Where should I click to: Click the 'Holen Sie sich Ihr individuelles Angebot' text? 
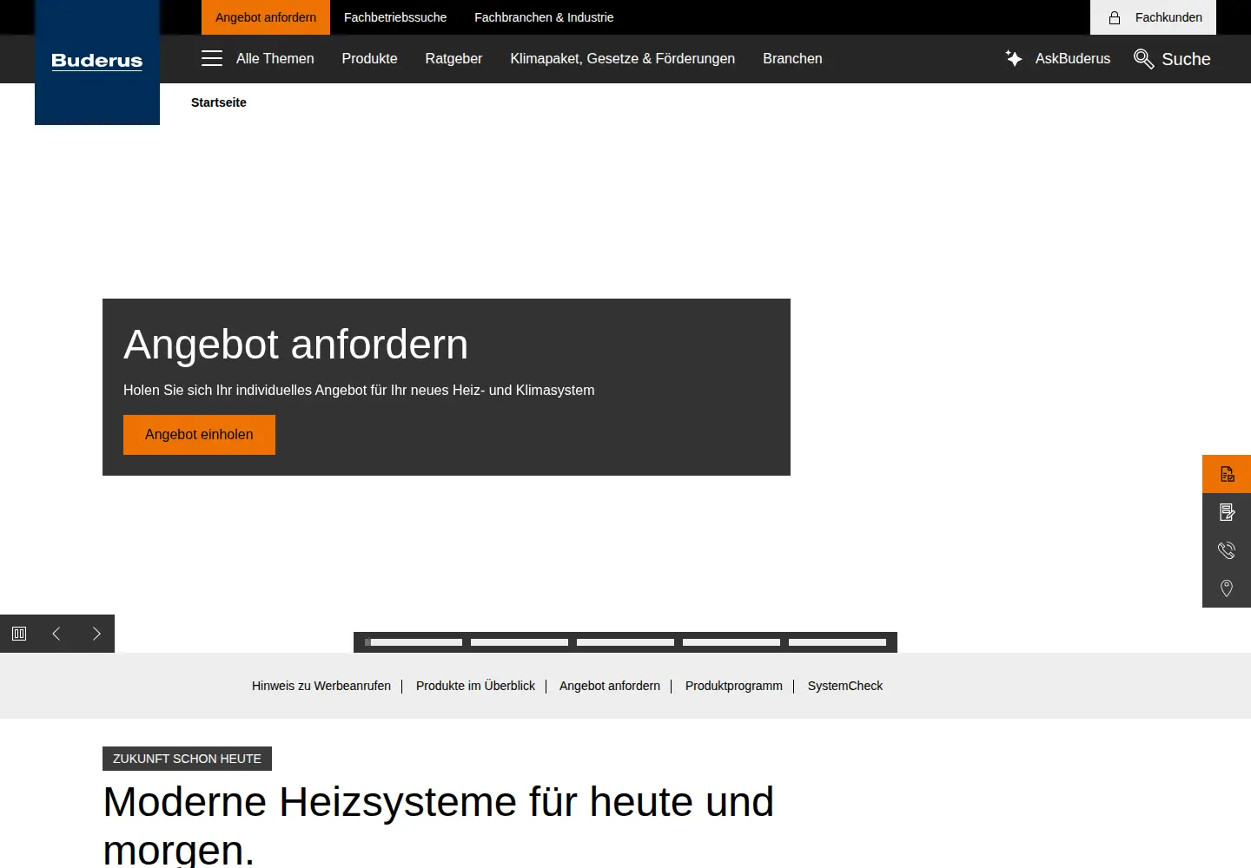(359, 391)
